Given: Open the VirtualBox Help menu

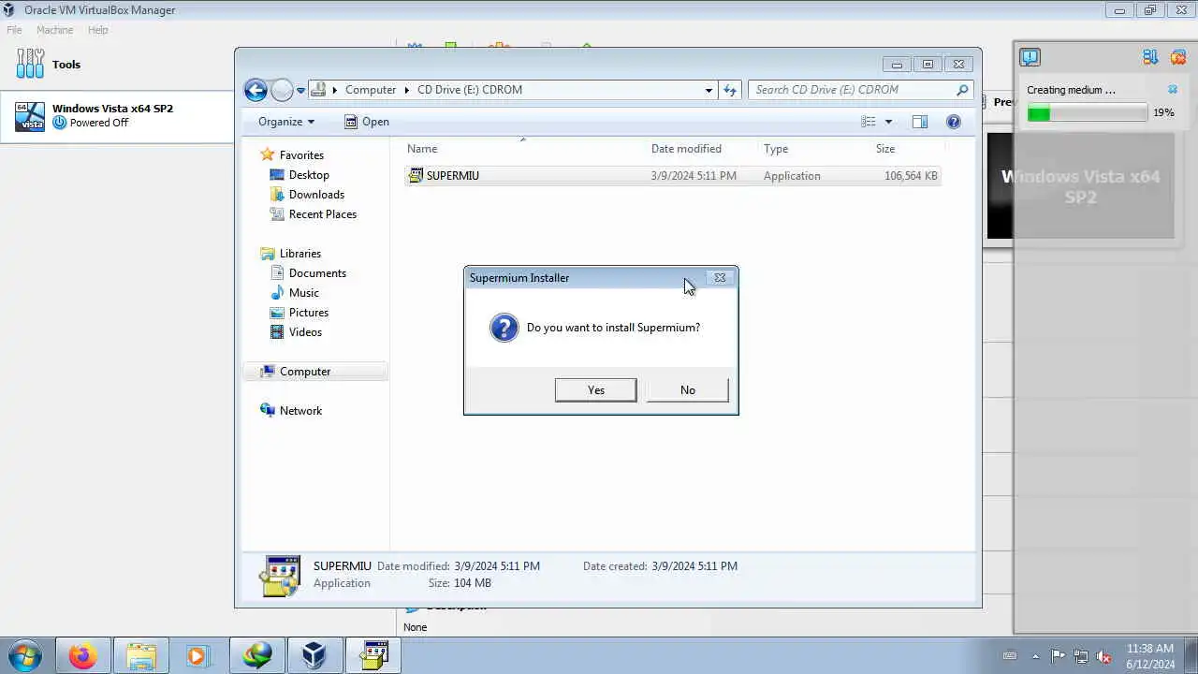Looking at the screenshot, I should point(98,30).
